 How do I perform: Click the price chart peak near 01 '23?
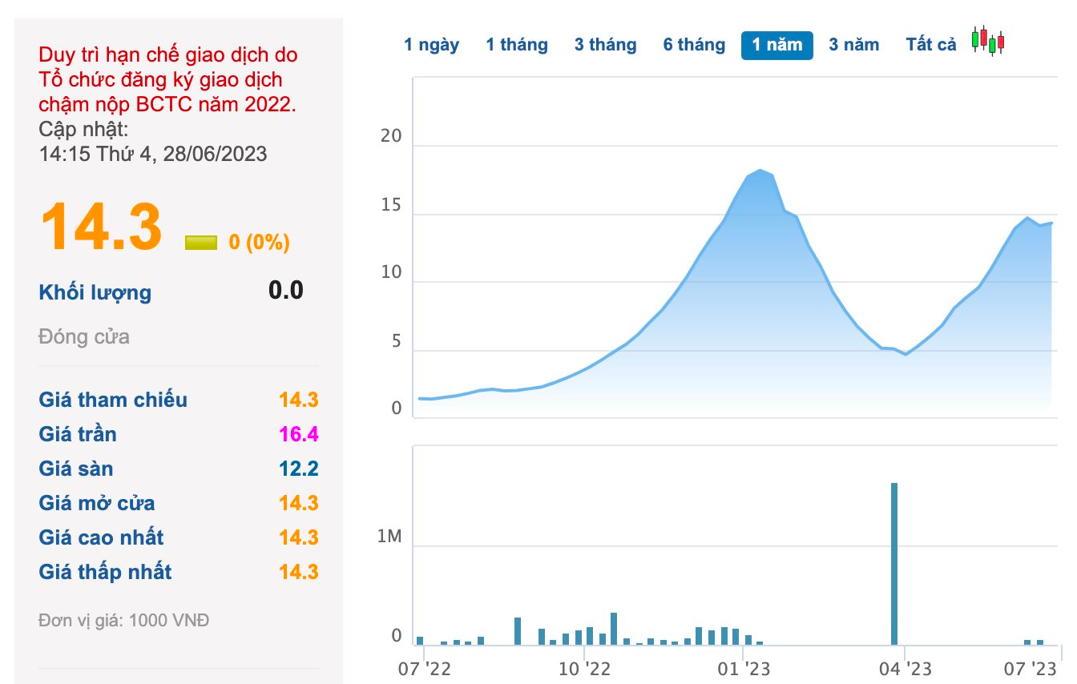pyautogui.click(x=760, y=170)
